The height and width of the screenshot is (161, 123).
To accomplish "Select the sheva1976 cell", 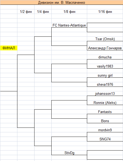I will pos(105,84).
